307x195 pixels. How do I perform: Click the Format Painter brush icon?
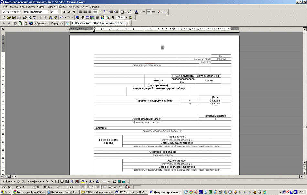(x=56, y=17)
